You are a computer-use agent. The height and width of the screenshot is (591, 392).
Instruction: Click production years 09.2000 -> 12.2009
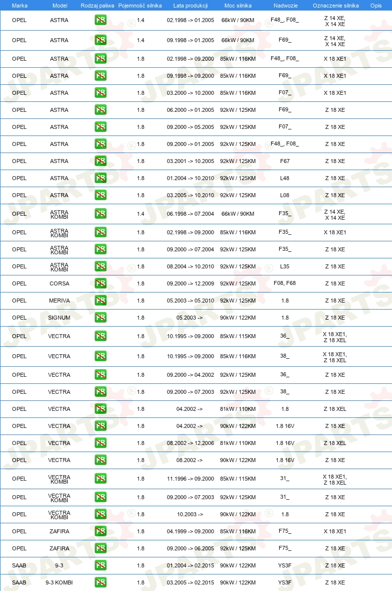190,283
